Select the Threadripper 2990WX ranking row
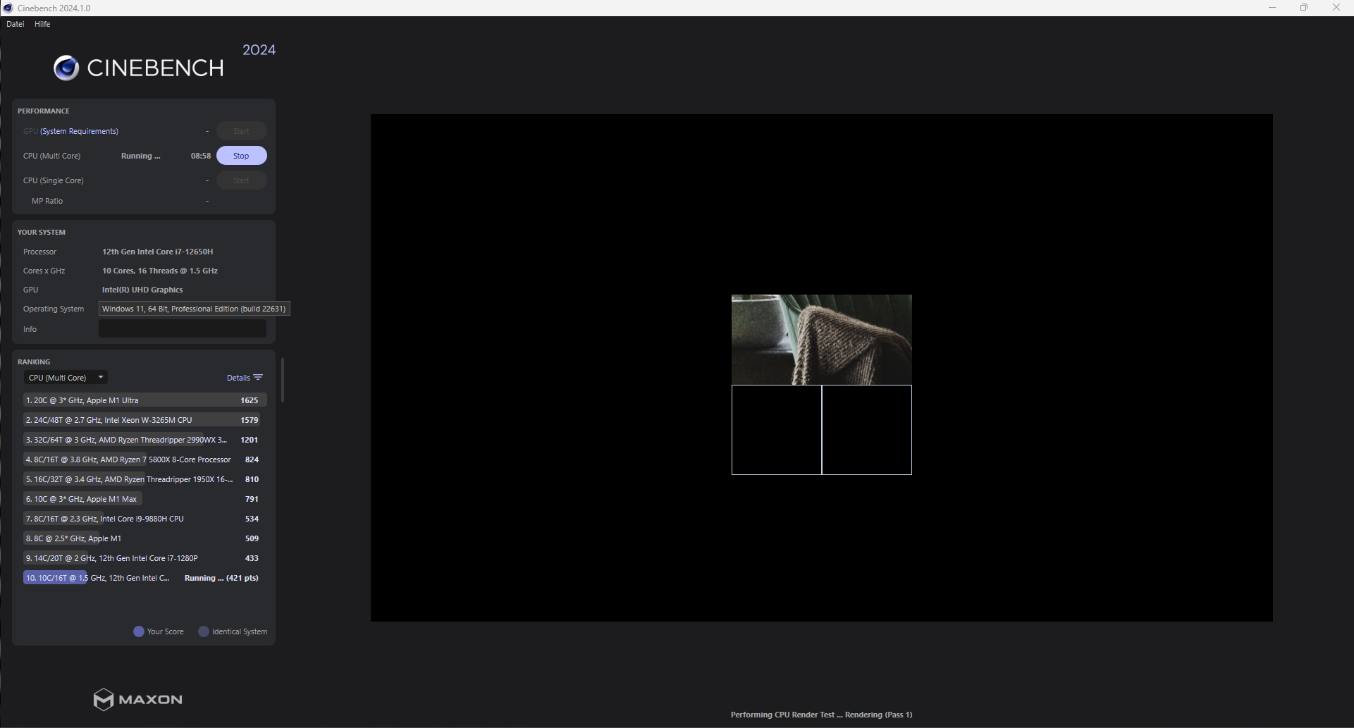 point(144,440)
